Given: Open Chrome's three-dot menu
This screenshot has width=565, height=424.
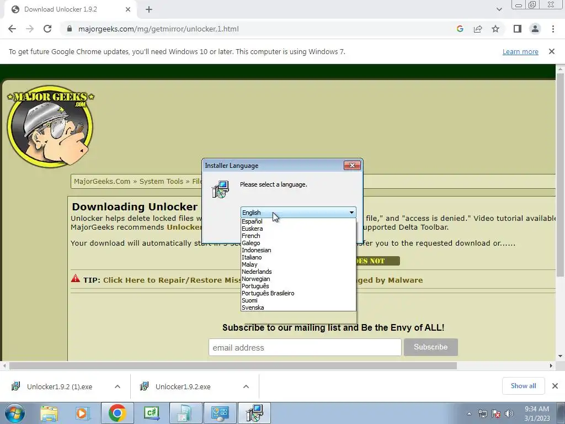Looking at the screenshot, I should [x=553, y=29].
